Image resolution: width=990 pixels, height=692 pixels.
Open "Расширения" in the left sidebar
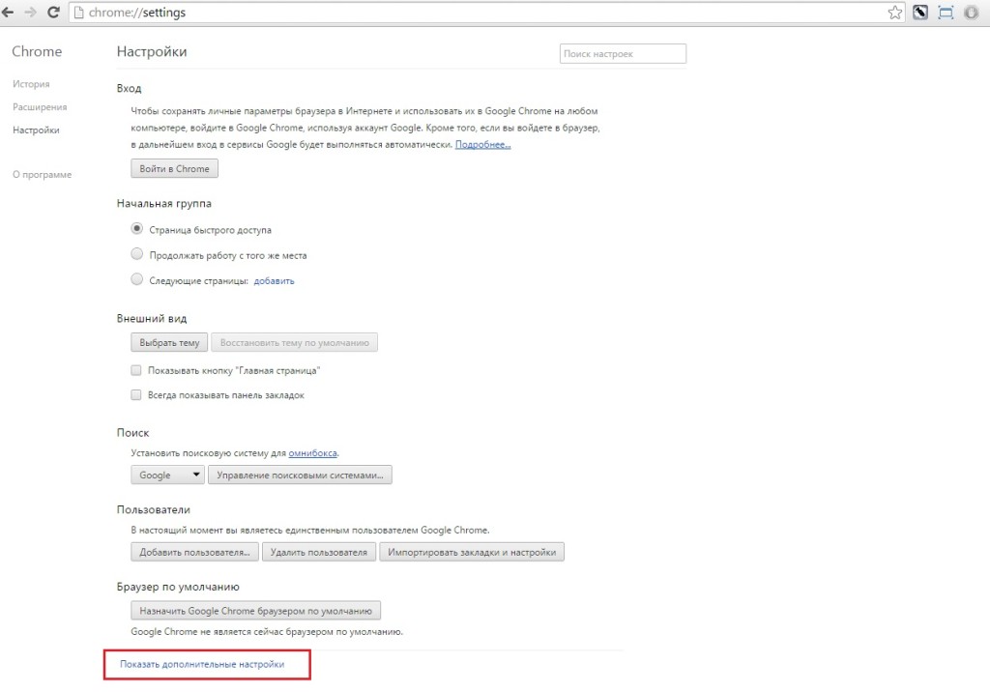tap(40, 107)
